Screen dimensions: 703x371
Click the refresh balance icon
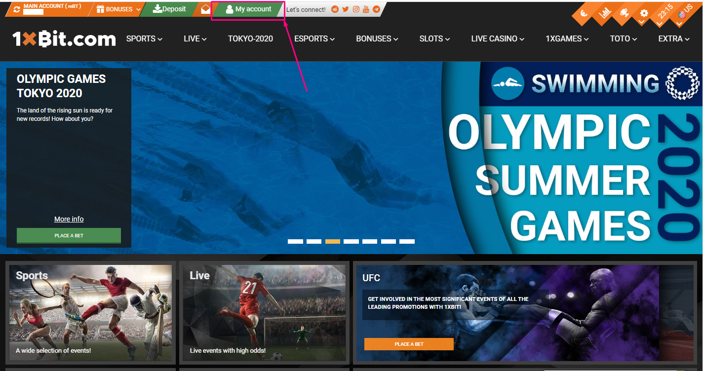[17, 9]
